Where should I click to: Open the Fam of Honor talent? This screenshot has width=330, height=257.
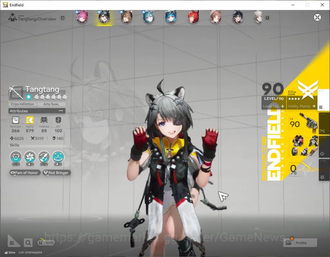(x=25, y=173)
